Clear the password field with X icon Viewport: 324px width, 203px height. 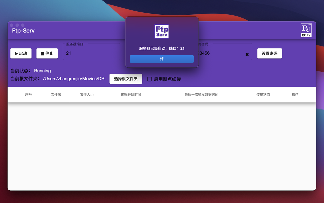click(x=247, y=55)
